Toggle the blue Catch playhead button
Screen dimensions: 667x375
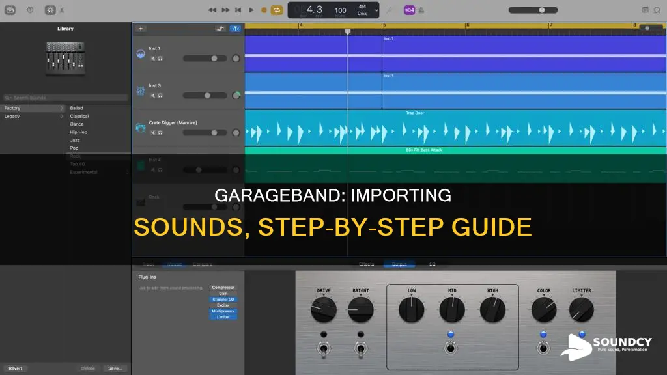(235, 29)
